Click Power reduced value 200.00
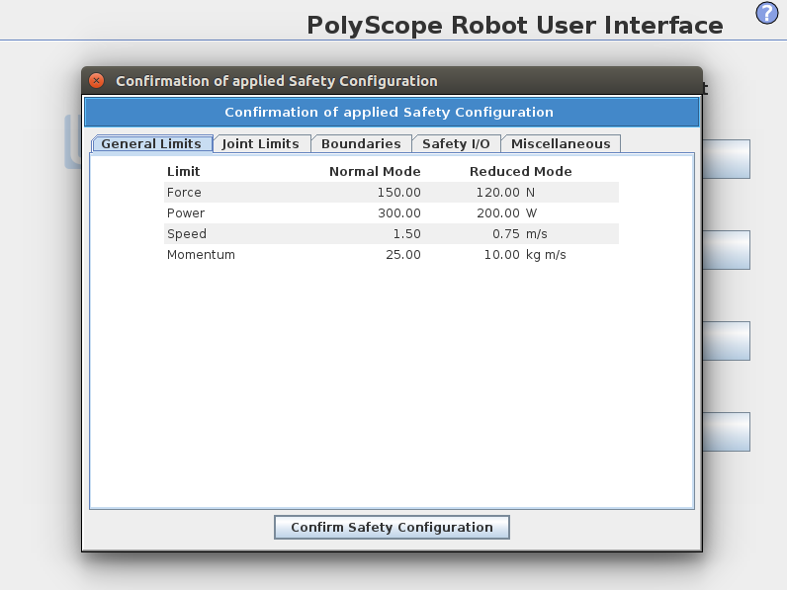This screenshot has width=787, height=590. 498,213
